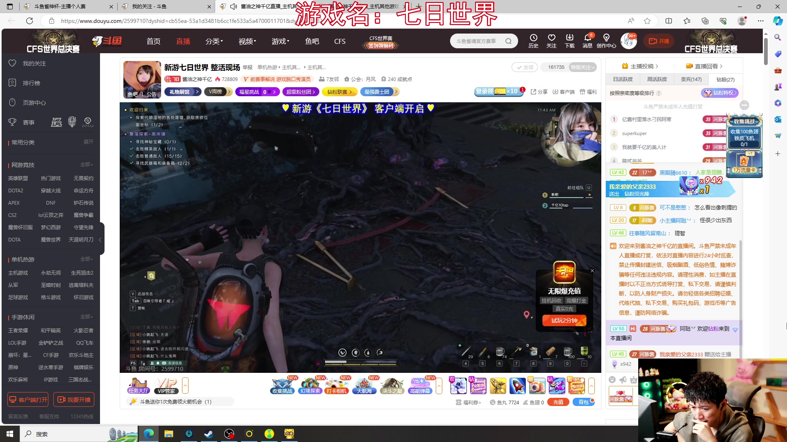This screenshot has height=442, width=787.
Task: Collapse the floating 收集挑战 widget with minus button
Action: coord(744,105)
